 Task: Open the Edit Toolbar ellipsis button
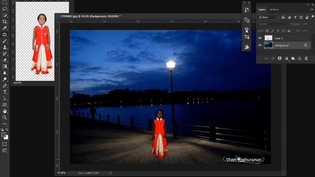(4, 124)
